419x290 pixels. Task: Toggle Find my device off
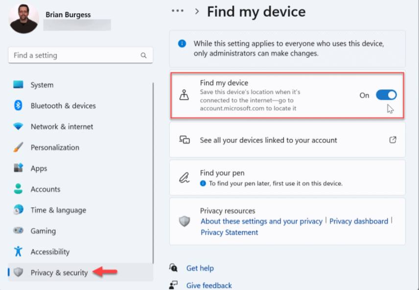tap(386, 95)
